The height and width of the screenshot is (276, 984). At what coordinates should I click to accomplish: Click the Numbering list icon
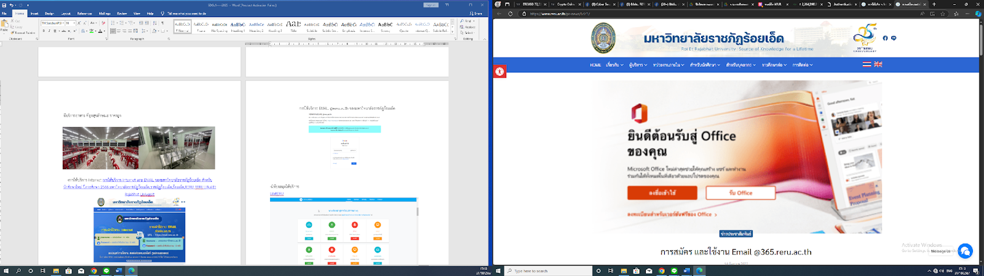(122, 23)
